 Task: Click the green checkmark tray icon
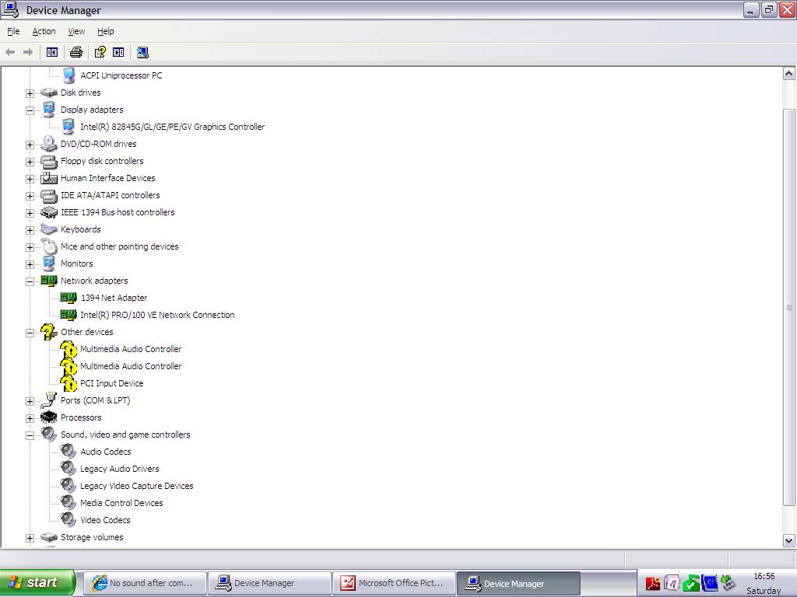(691, 583)
